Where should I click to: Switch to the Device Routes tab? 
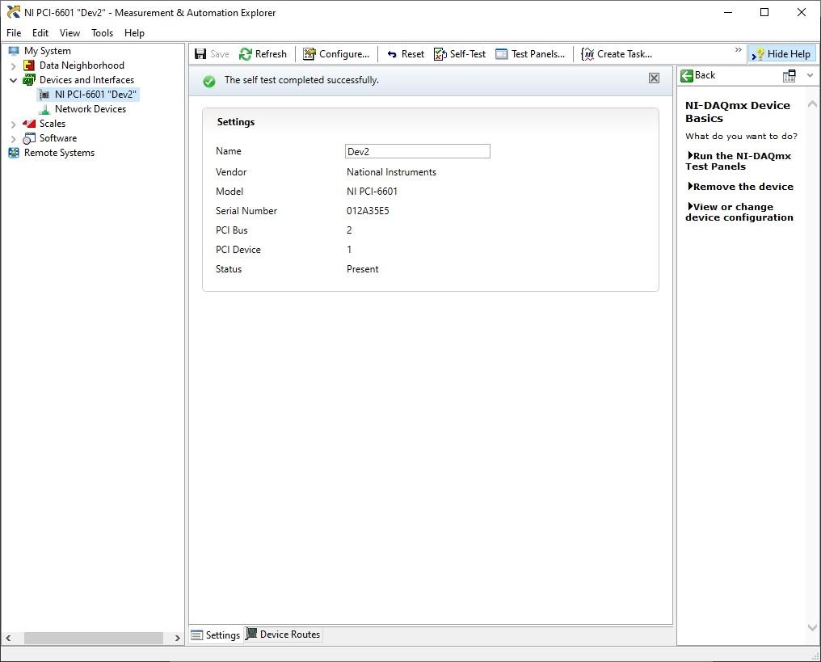tap(283, 635)
